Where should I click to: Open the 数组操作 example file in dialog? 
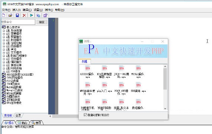click(138, 102)
